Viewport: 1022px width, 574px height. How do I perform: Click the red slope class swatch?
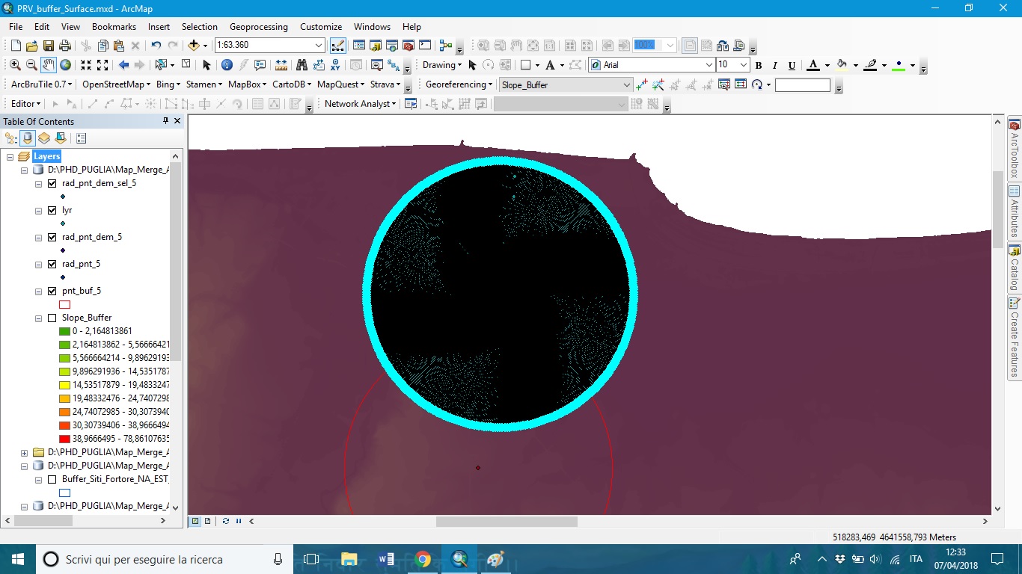(x=64, y=439)
